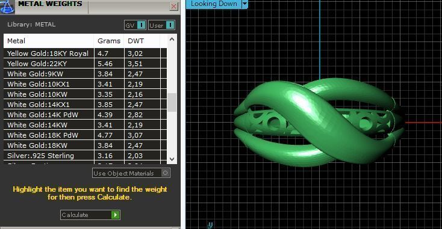
Task: Open the Looking Down view dropdown
Action: pos(244,4)
